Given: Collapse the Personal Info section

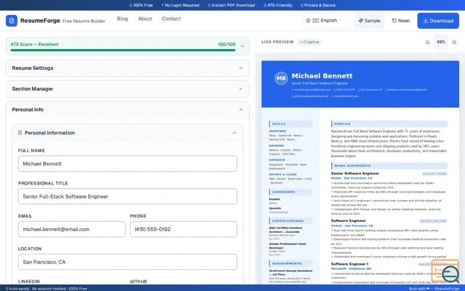Looking at the screenshot, I should coord(127,109).
